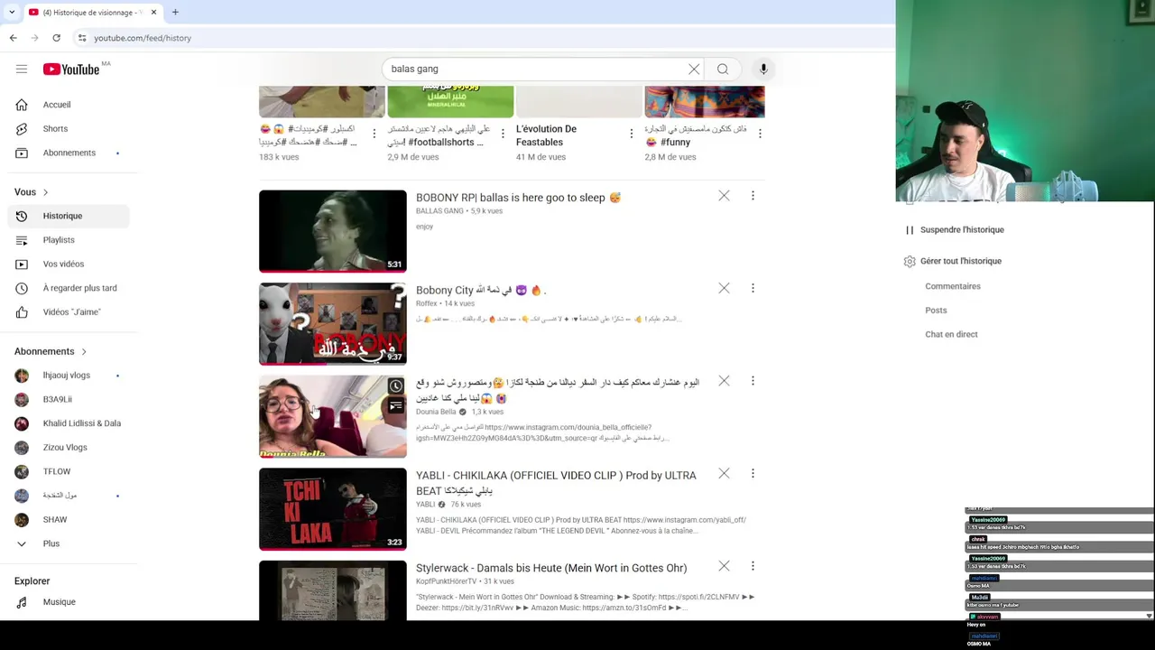The width and height of the screenshot is (1155, 650).
Task: Start voice search with microphone icon
Action: coord(763,69)
